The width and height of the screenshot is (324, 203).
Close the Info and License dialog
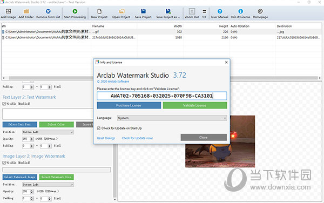(x=226, y=62)
